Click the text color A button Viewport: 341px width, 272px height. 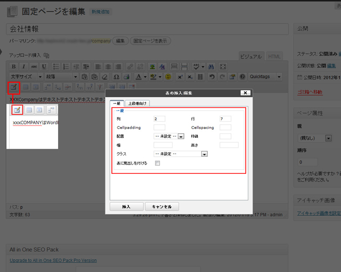tap(139, 76)
